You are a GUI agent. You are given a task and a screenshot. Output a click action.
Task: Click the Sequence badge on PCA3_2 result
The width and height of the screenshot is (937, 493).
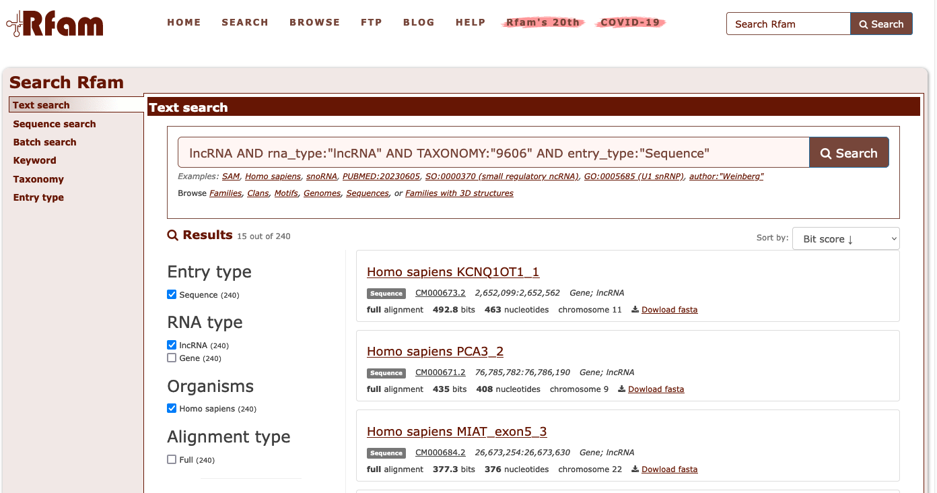point(386,373)
